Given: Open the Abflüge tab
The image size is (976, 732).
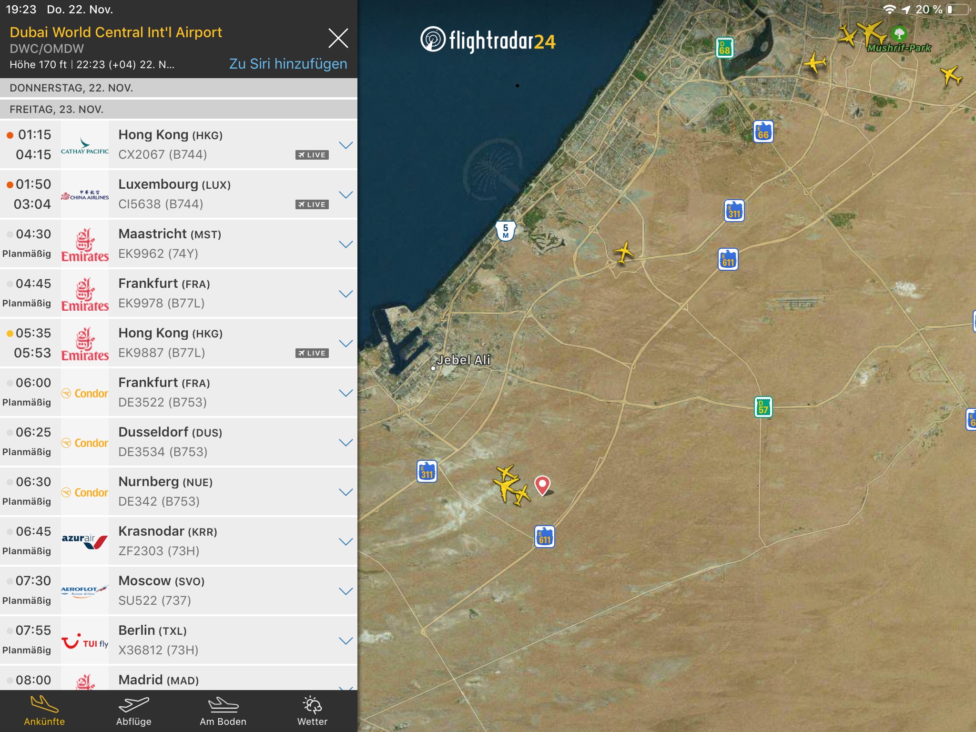Looking at the screenshot, I should pyautogui.click(x=134, y=711).
